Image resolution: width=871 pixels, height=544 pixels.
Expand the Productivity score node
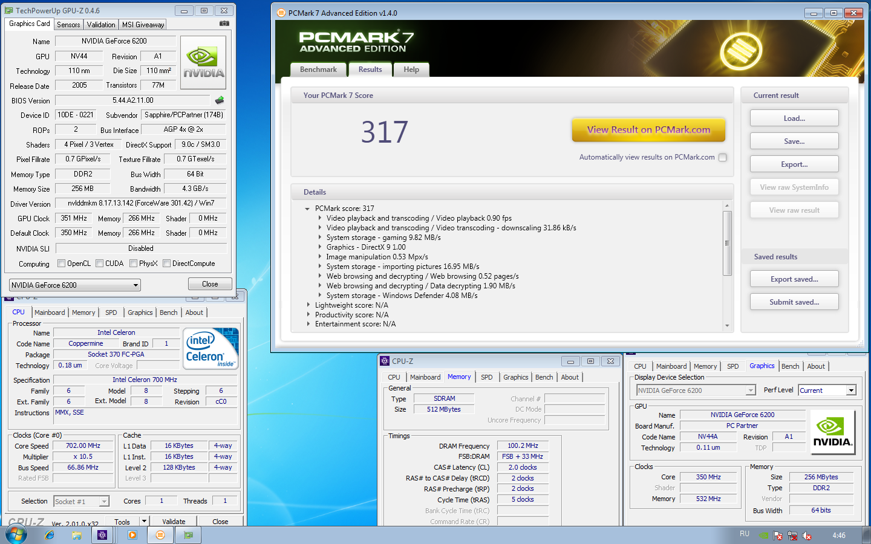click(308, 315)
